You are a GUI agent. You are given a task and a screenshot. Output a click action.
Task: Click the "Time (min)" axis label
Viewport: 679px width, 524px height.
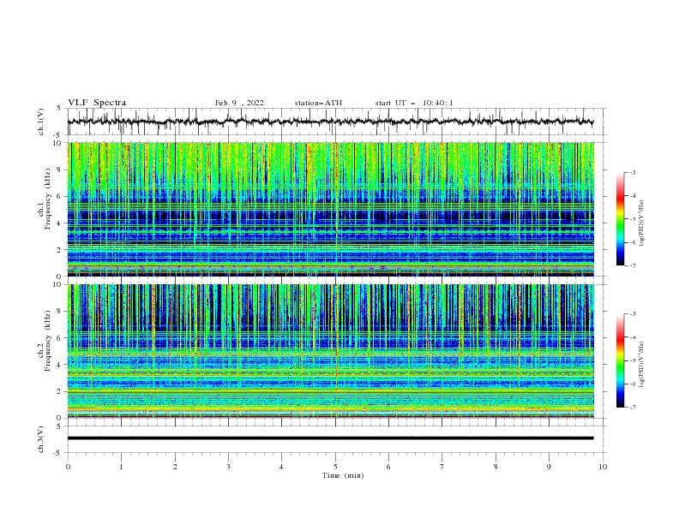pos(343,475)
